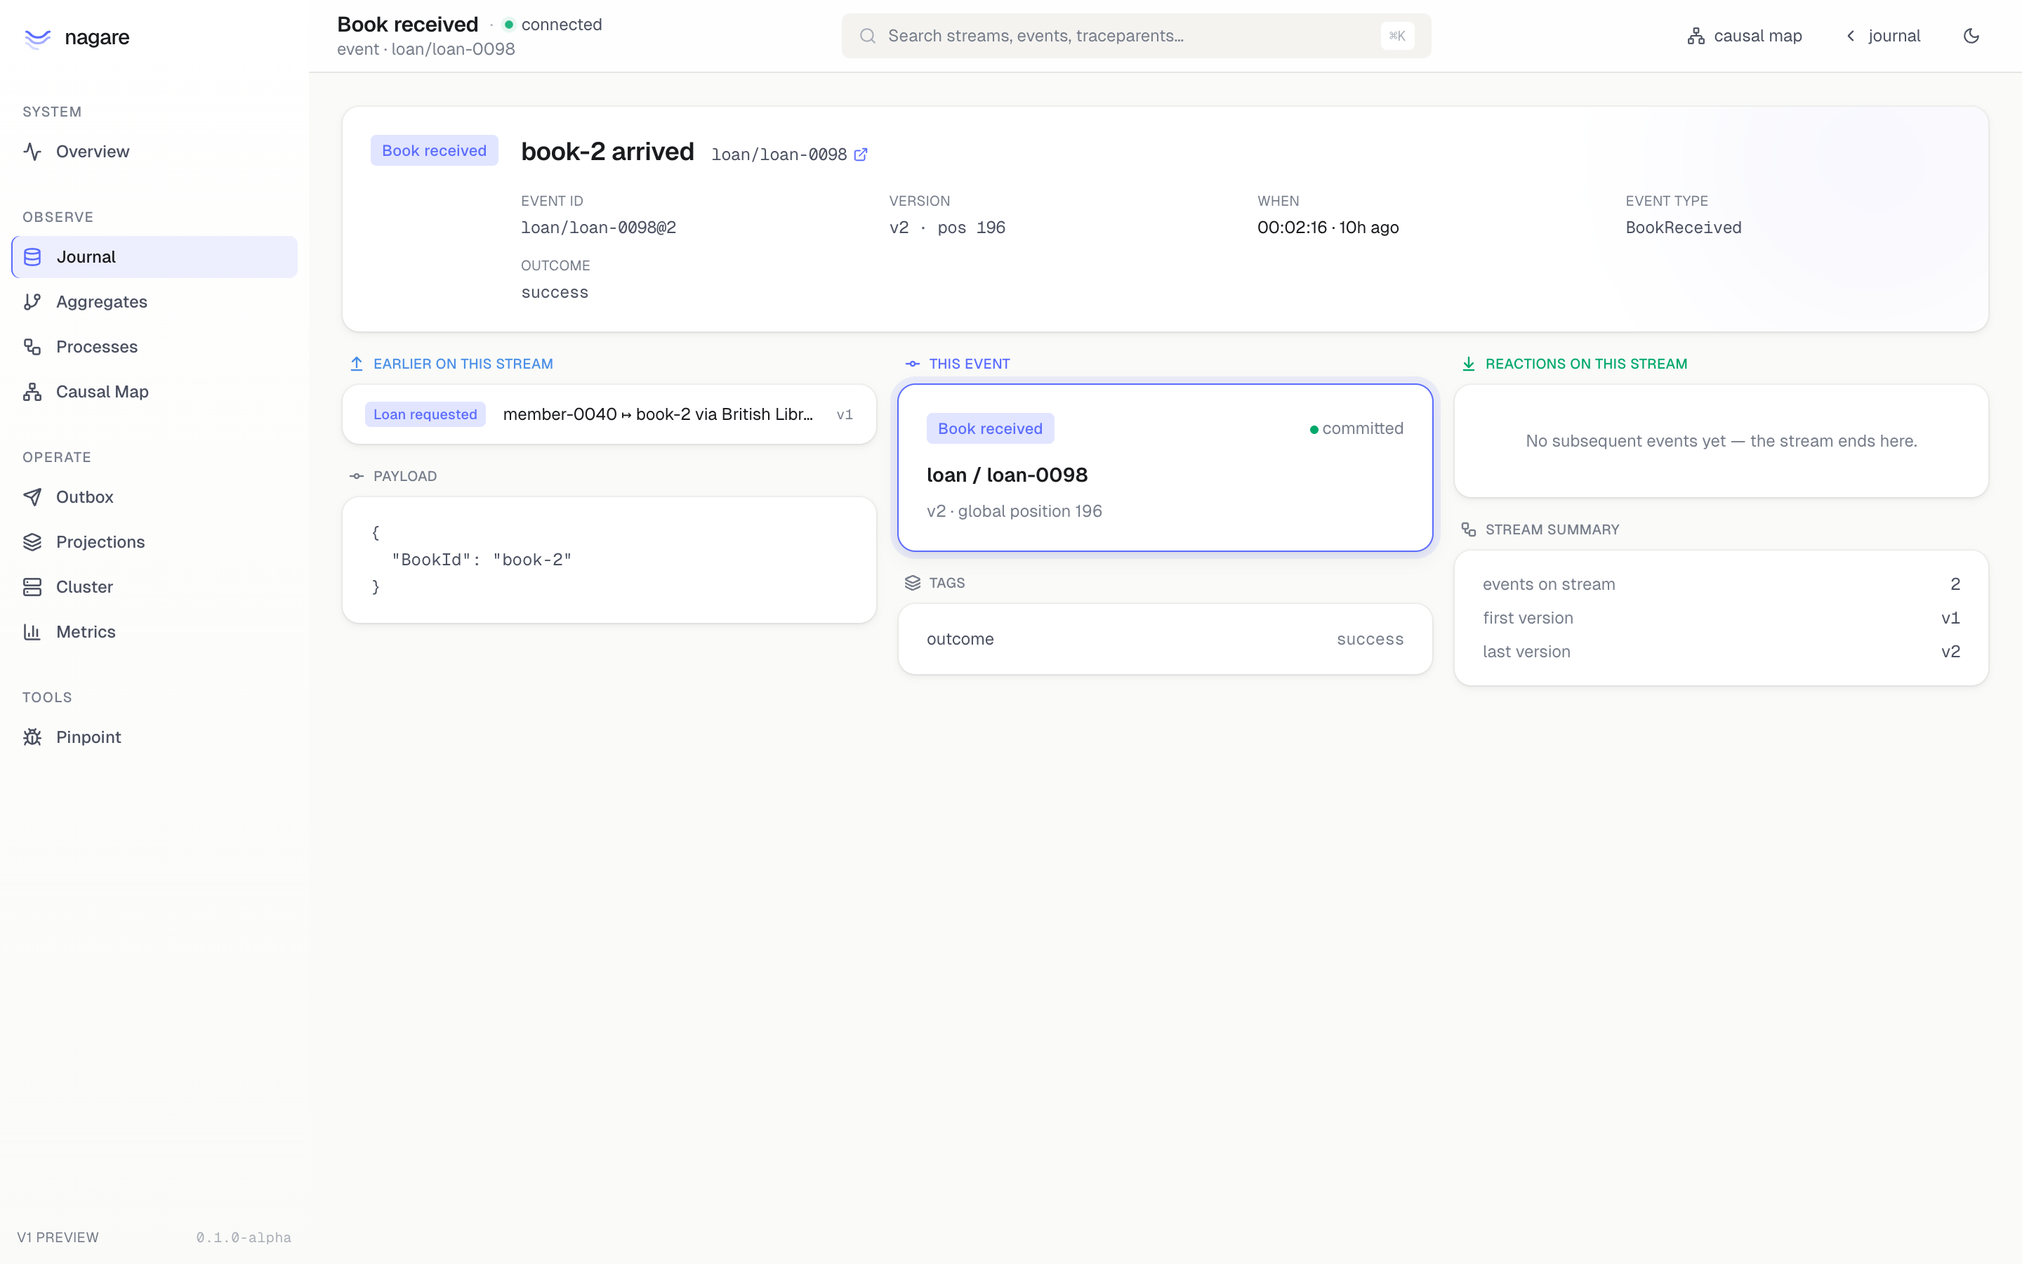Select the Journal database icon

(32, 256)
